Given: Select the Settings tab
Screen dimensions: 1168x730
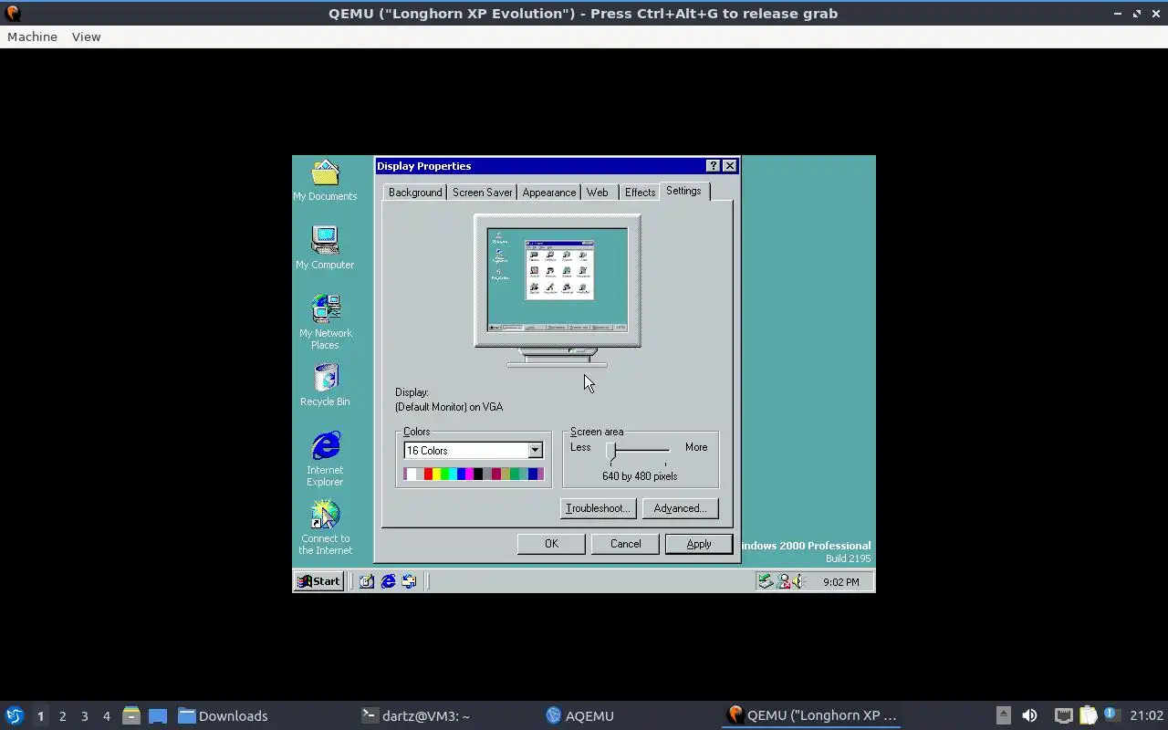Looking at the screenshot, I should (x=683, y=191).
